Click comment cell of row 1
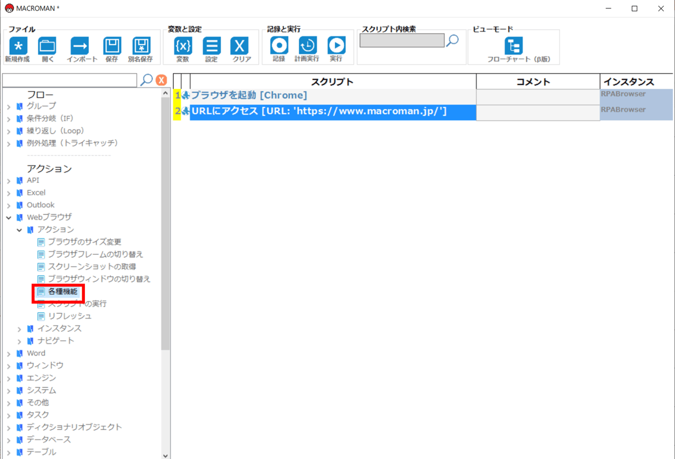Screen dimensions: 675x459 [538, 97]
